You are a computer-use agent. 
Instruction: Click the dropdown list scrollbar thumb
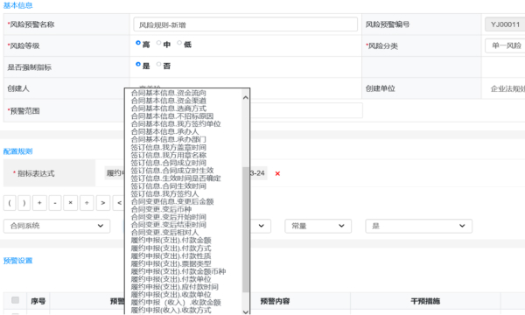click(245, 229)
